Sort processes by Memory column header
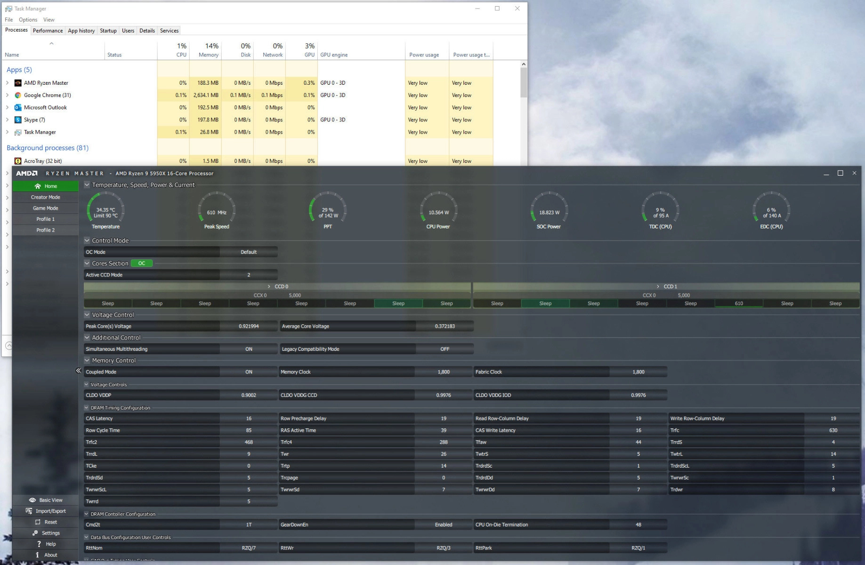This screenshot has height=565, width=865. coord(208,50)
